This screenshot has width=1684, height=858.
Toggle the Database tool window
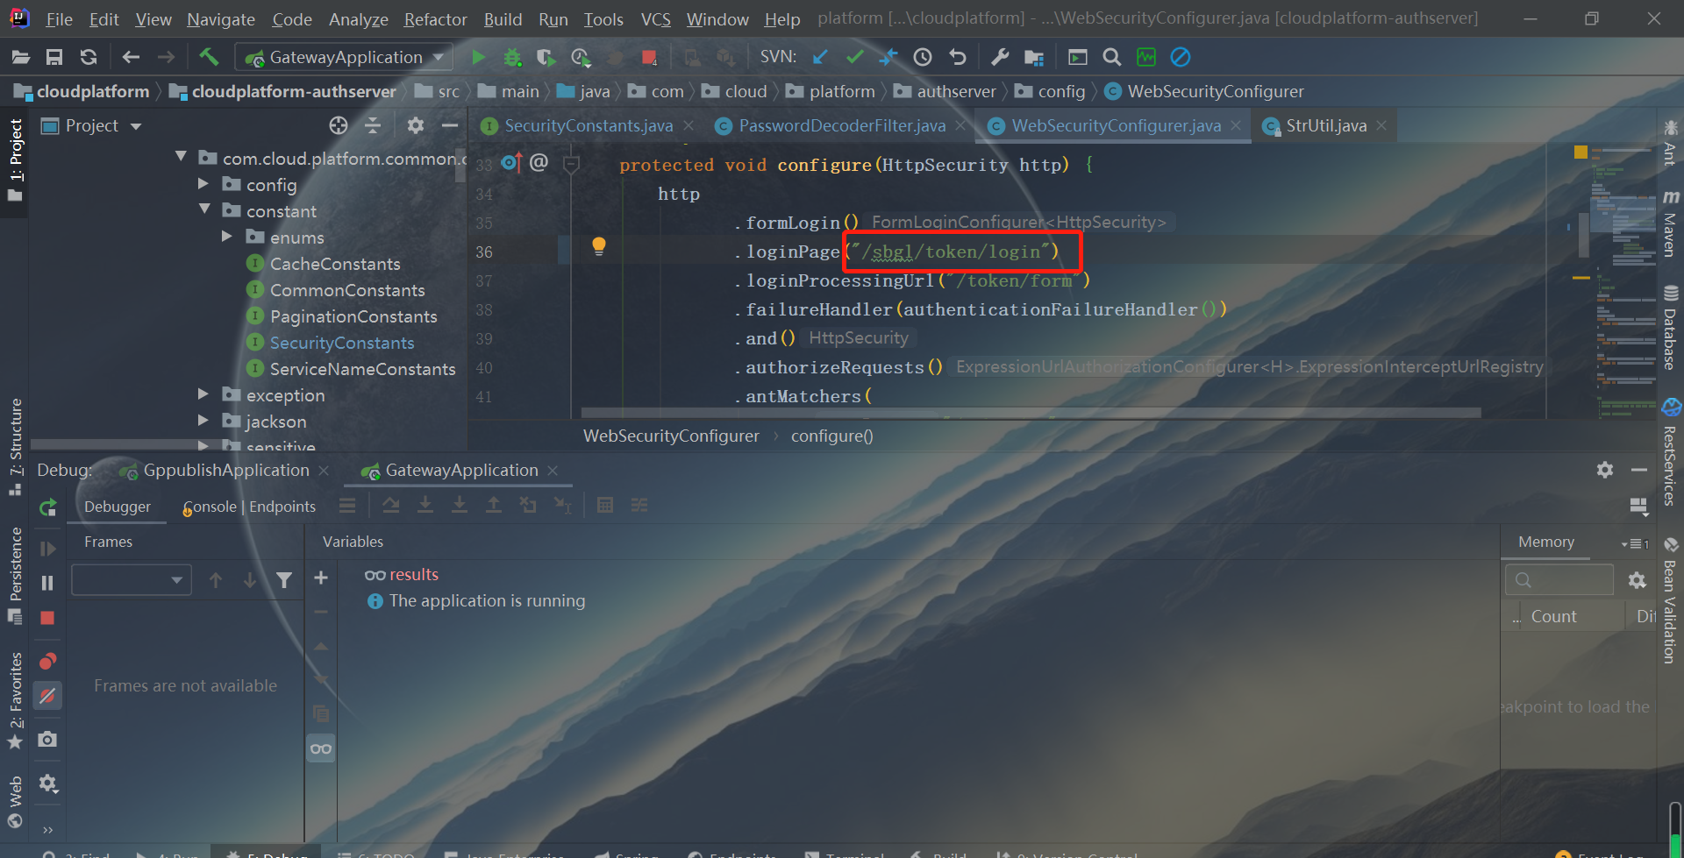(x=1670, y=327)
